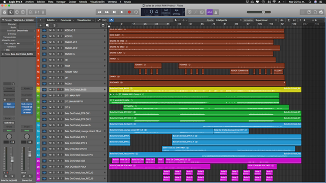
Task: Open the Mezcla menu
Action: (x=83, y=2)
